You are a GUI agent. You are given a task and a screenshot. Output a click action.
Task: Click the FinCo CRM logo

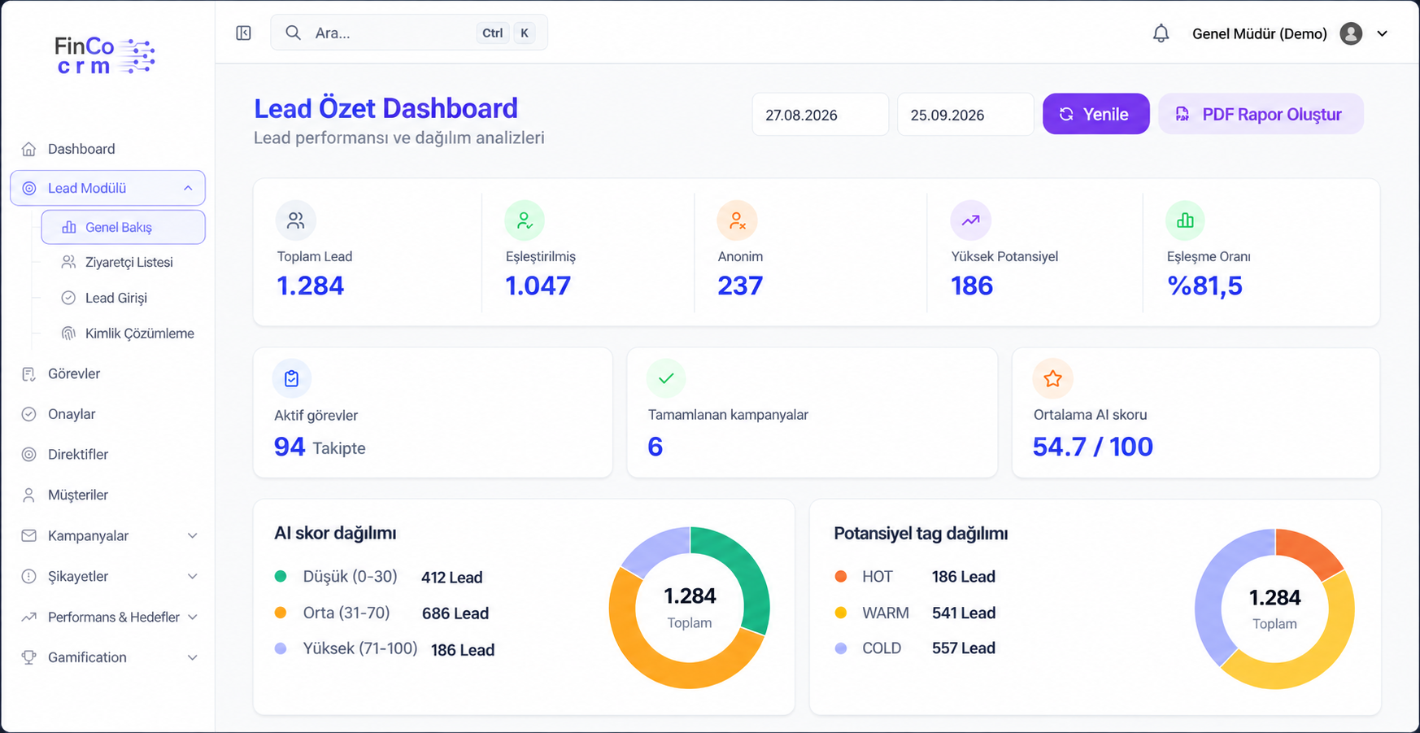(x=104, y=55)
